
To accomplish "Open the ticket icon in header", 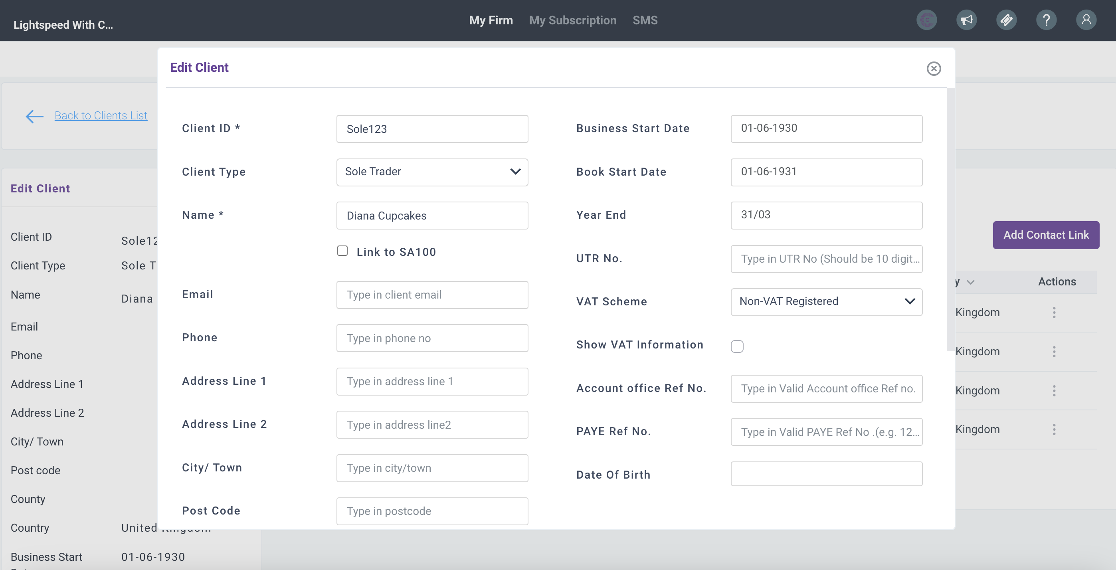I will coord(1006,20).
